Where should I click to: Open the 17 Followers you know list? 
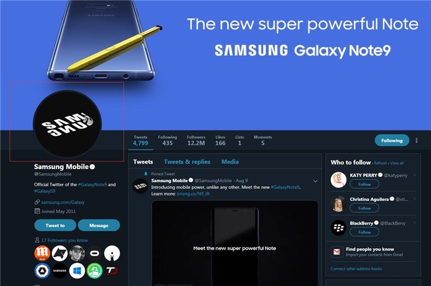point(65,240)
